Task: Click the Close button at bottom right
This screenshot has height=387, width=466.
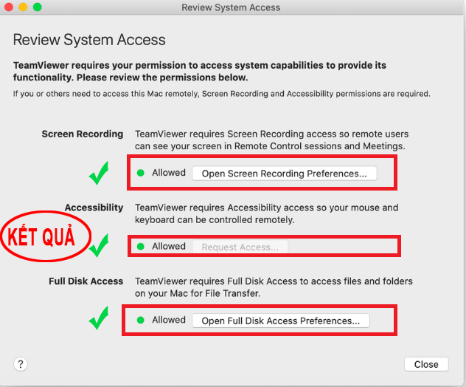Action: tap(426, 364)
